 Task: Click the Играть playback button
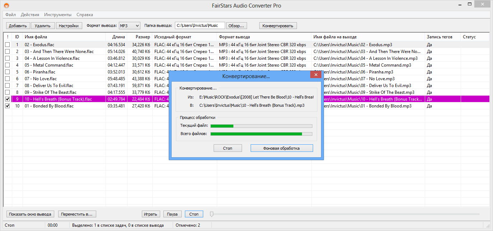click(x=150, y=214)
